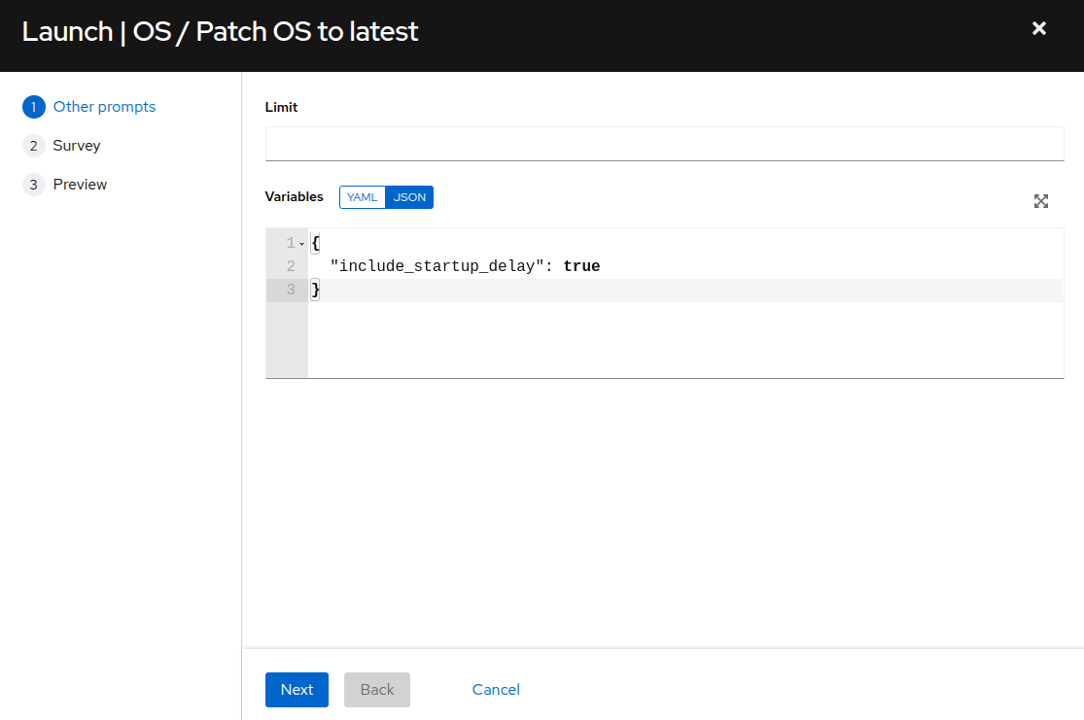Click the Limit label
The height and width of the screenshot is (720, 1084).
(281, 107)
